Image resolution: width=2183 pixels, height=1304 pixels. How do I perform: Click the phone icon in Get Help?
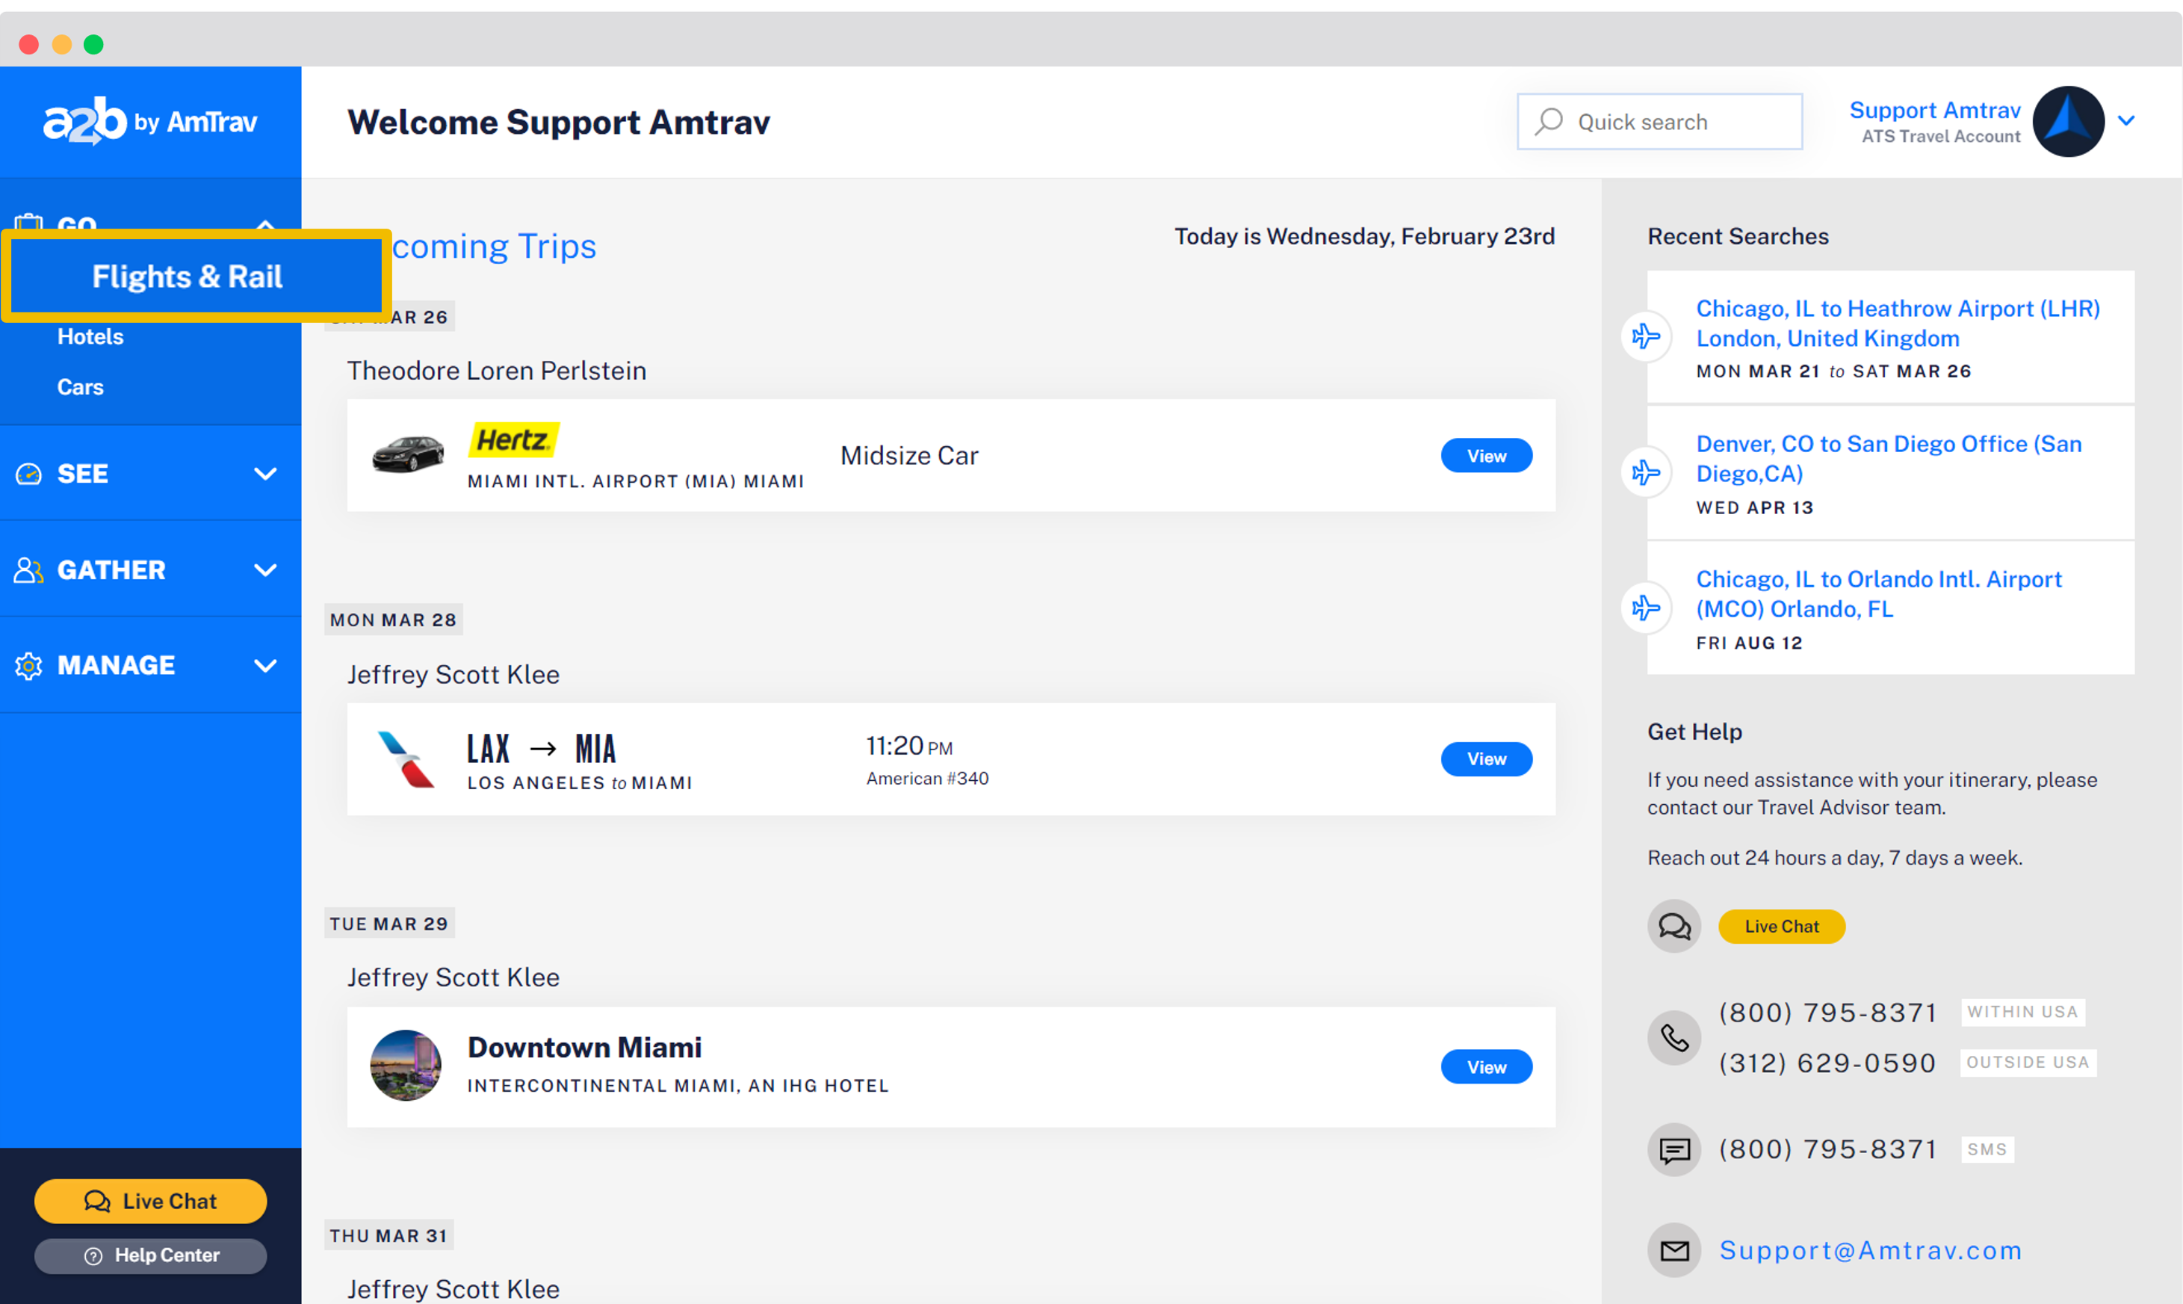1673,1038
